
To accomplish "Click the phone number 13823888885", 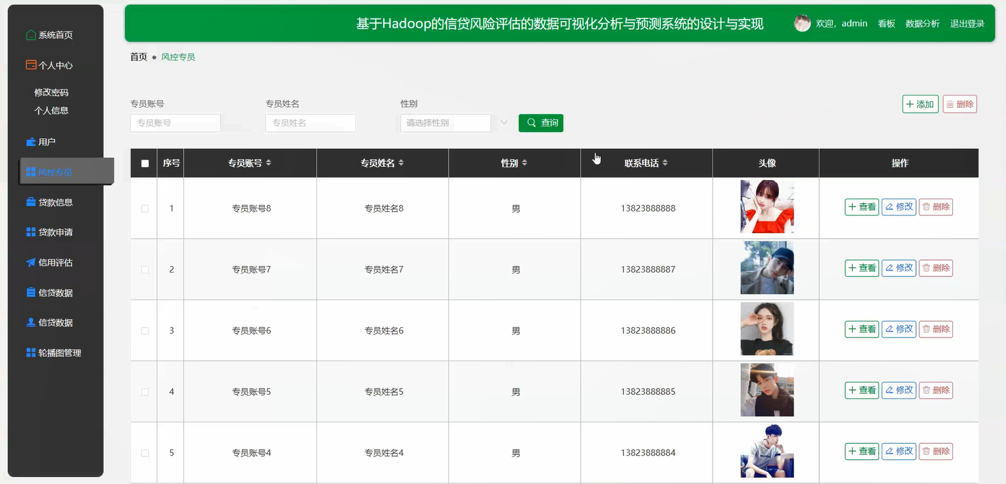I will coord(648,392).
